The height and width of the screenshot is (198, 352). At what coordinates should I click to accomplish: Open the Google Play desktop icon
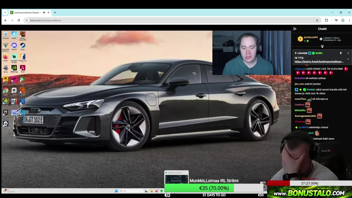(23, 80)
